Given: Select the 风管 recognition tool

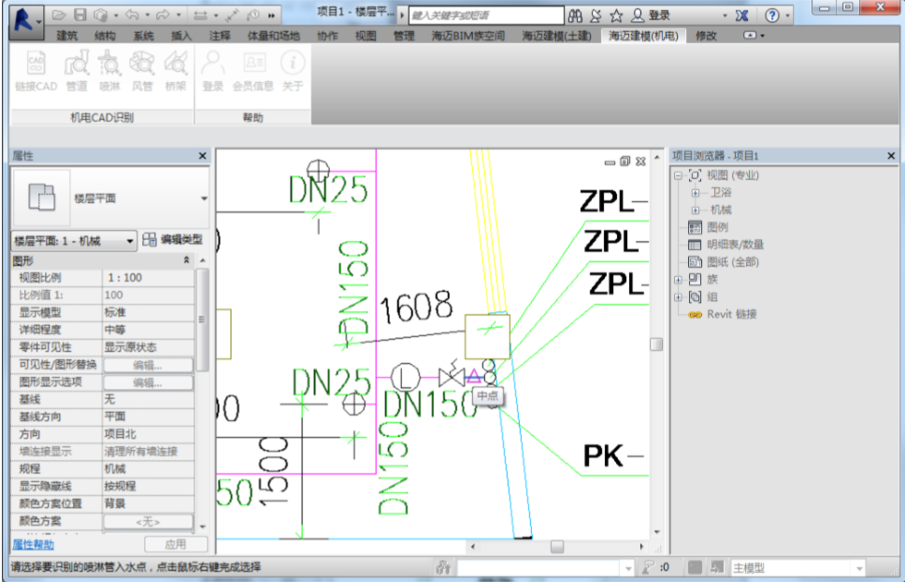Looking at the screenshot, I should 142,72.
